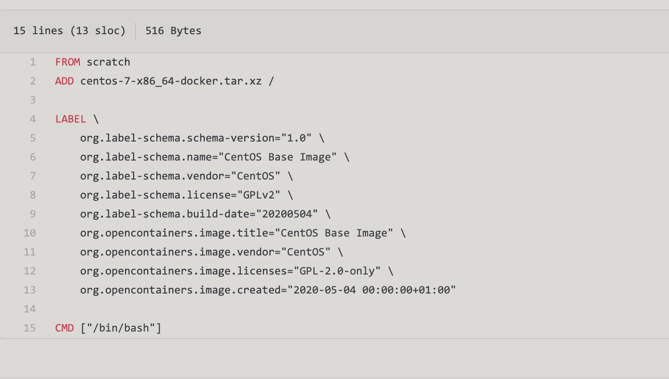Click the ["/bin/bash"] text
669x379 pixels.
pyautogui.click(x=121, y=328)
